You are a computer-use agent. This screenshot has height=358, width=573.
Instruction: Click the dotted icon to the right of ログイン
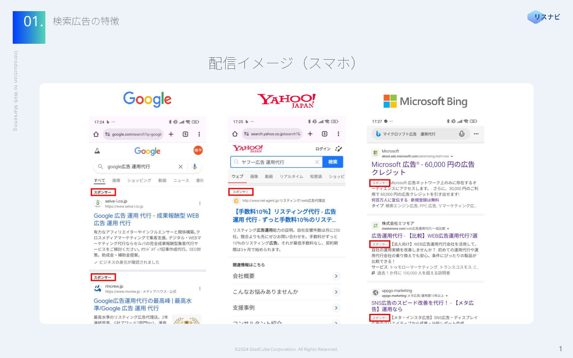(x=339, y=149)
